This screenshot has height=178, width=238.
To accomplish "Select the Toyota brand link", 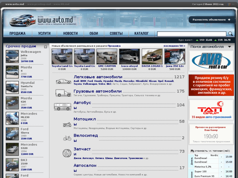I will coord(78,84).
